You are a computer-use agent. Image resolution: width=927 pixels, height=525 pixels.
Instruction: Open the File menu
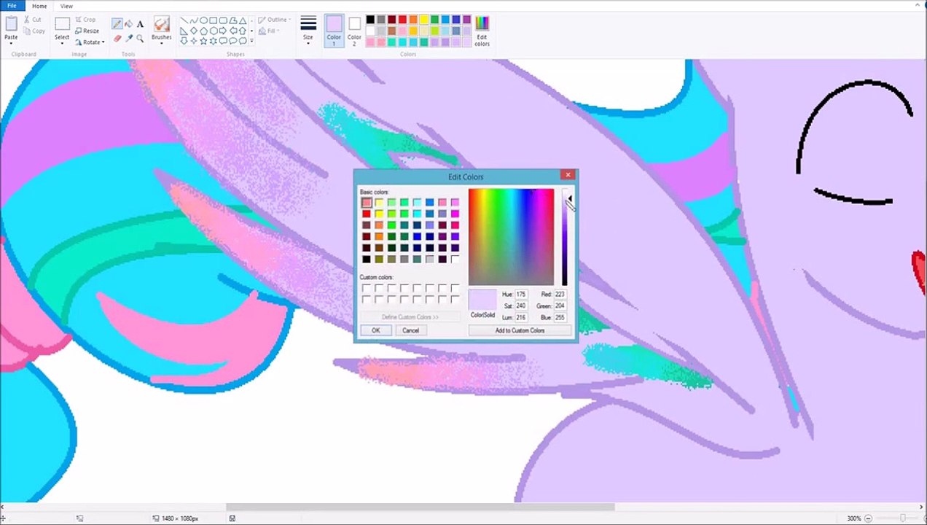tap(12, 6)
